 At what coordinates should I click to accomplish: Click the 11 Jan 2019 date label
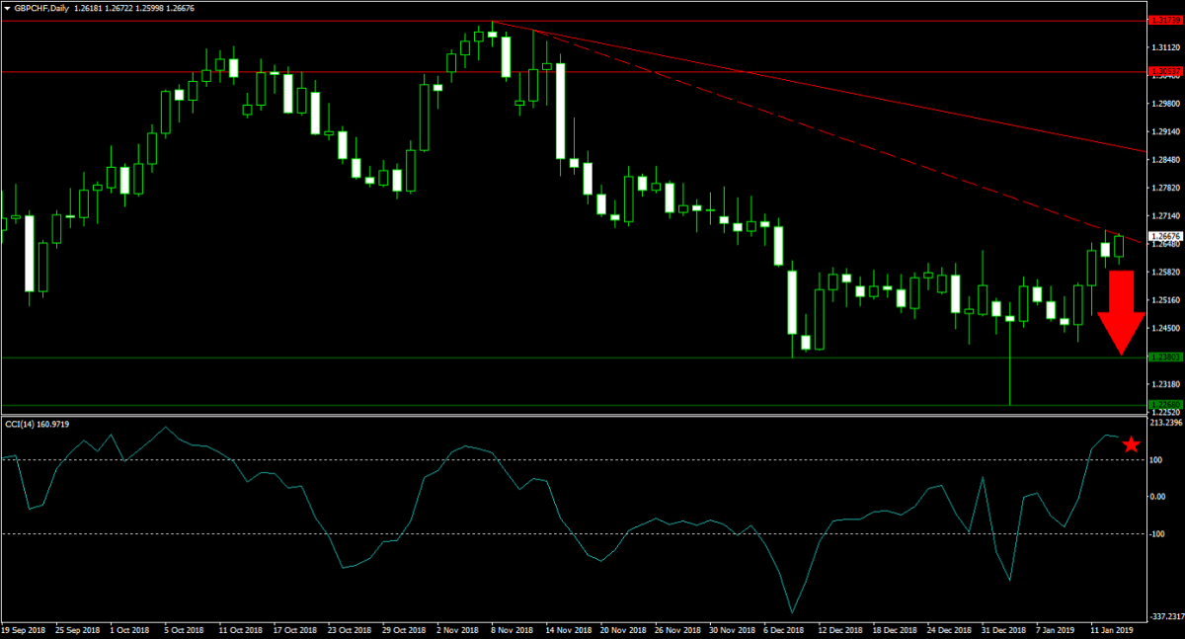[x=1112, y=628]
